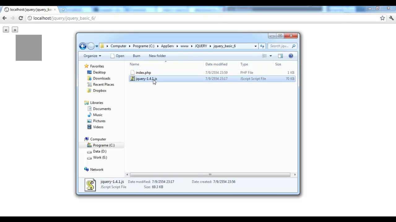The height and width of the screenshot is (222, 396).
Task: Click JQUERY in the address breadcrumb
Action: click(x=201, y=46)
